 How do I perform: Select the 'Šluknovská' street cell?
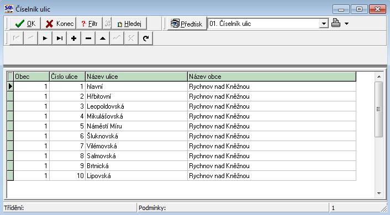[136, 136]
